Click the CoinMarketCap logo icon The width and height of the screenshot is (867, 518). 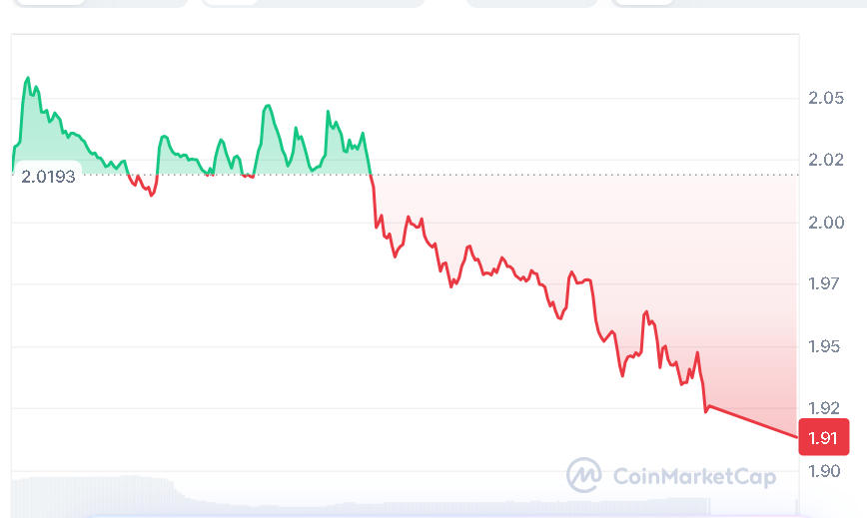(583, 474)
